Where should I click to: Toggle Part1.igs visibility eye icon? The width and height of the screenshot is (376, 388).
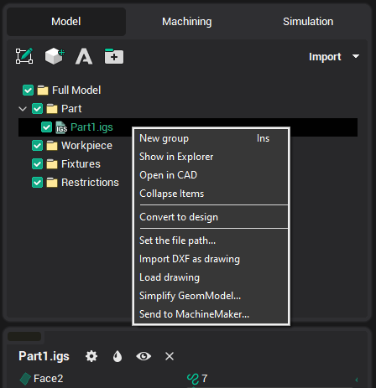pyautogui.click(x=144, y=356)
